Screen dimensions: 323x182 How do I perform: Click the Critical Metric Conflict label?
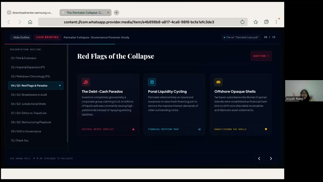98,129
